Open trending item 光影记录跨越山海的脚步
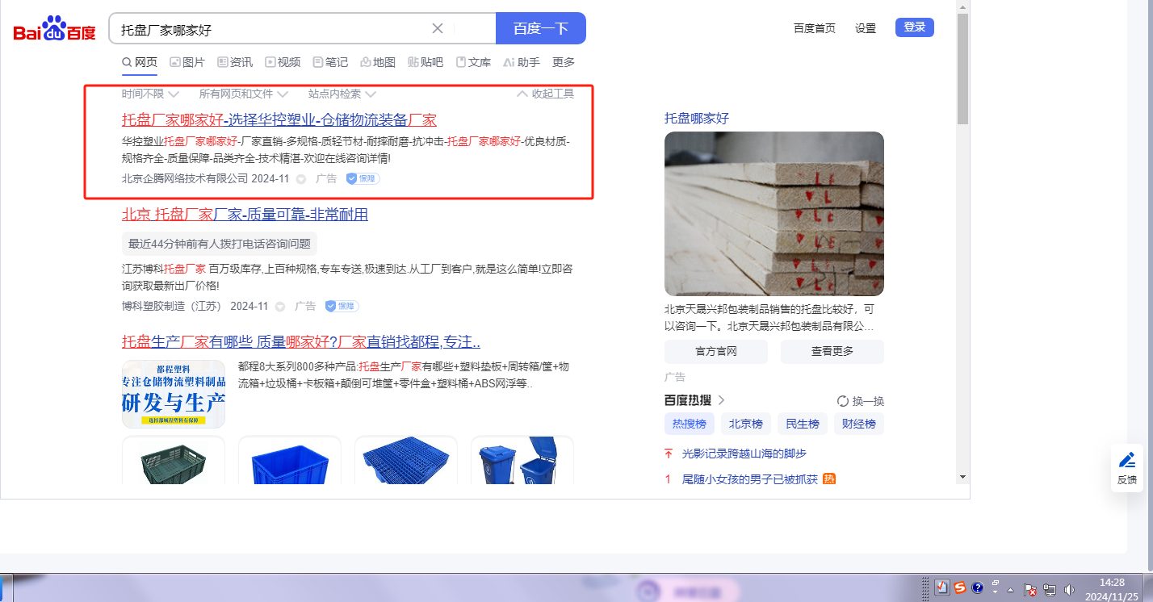 [x=744, y=454]
